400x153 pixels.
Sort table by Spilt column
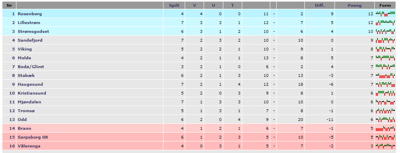[174, 5]
